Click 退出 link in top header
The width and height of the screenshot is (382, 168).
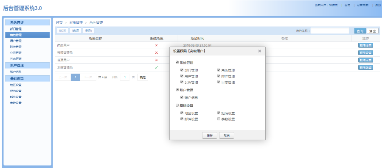[378, 5]
